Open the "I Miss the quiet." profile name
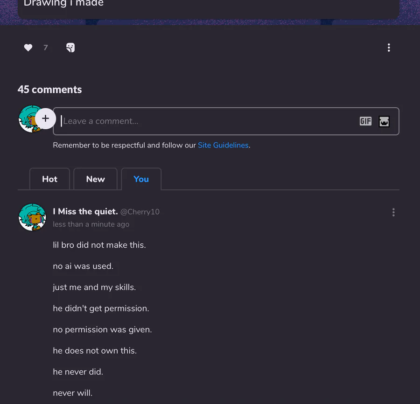This screenshot has height=404, width=420. pyautogui.click(x=85, y=212)
